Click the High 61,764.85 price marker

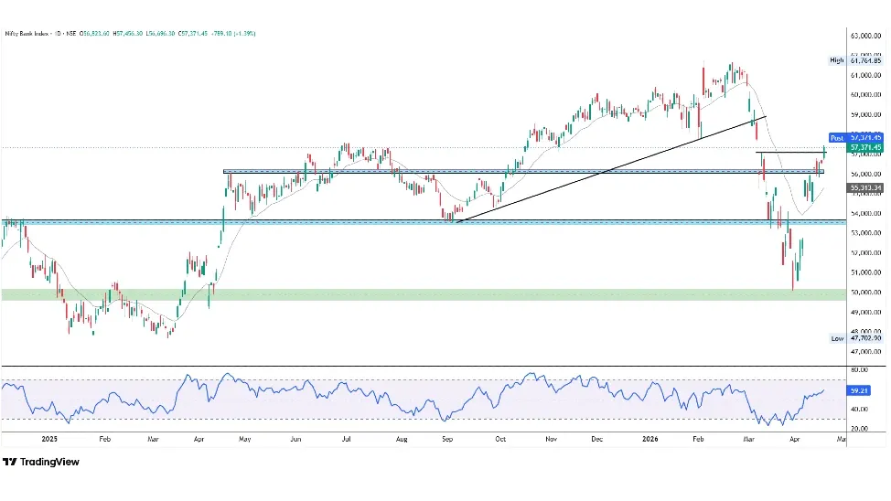855,60
